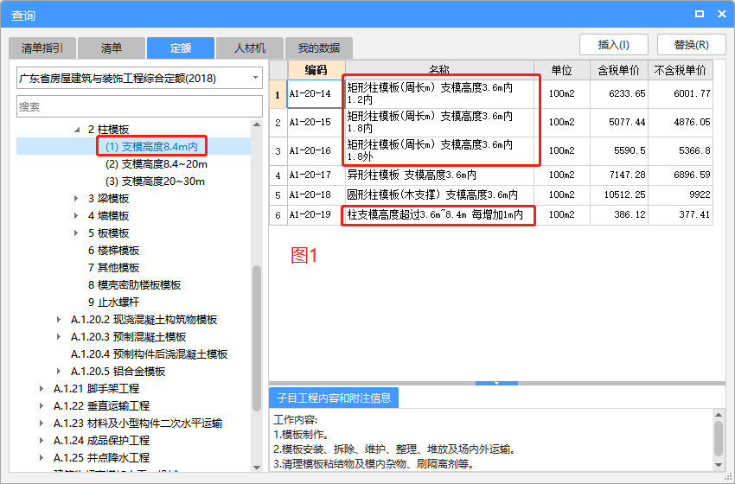
Task: Select (1) 支模高度8.4m内 tree item
Action: (151, 147)
